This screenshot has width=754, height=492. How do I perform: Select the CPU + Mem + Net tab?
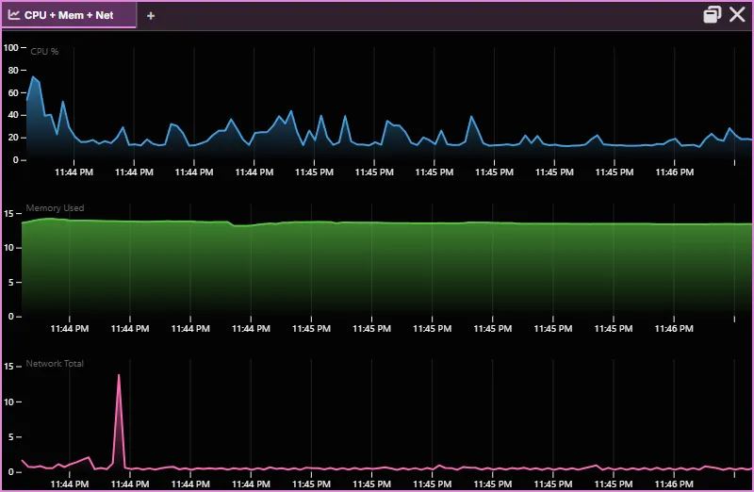coord(69,15)
